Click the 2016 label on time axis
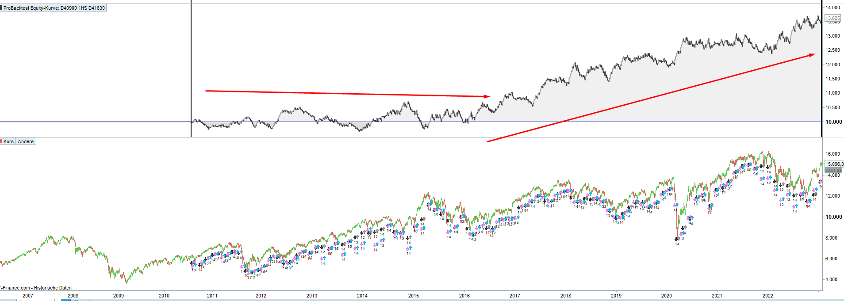The width and height of the screenshot is (844, 301). click(x=464, y=296)
